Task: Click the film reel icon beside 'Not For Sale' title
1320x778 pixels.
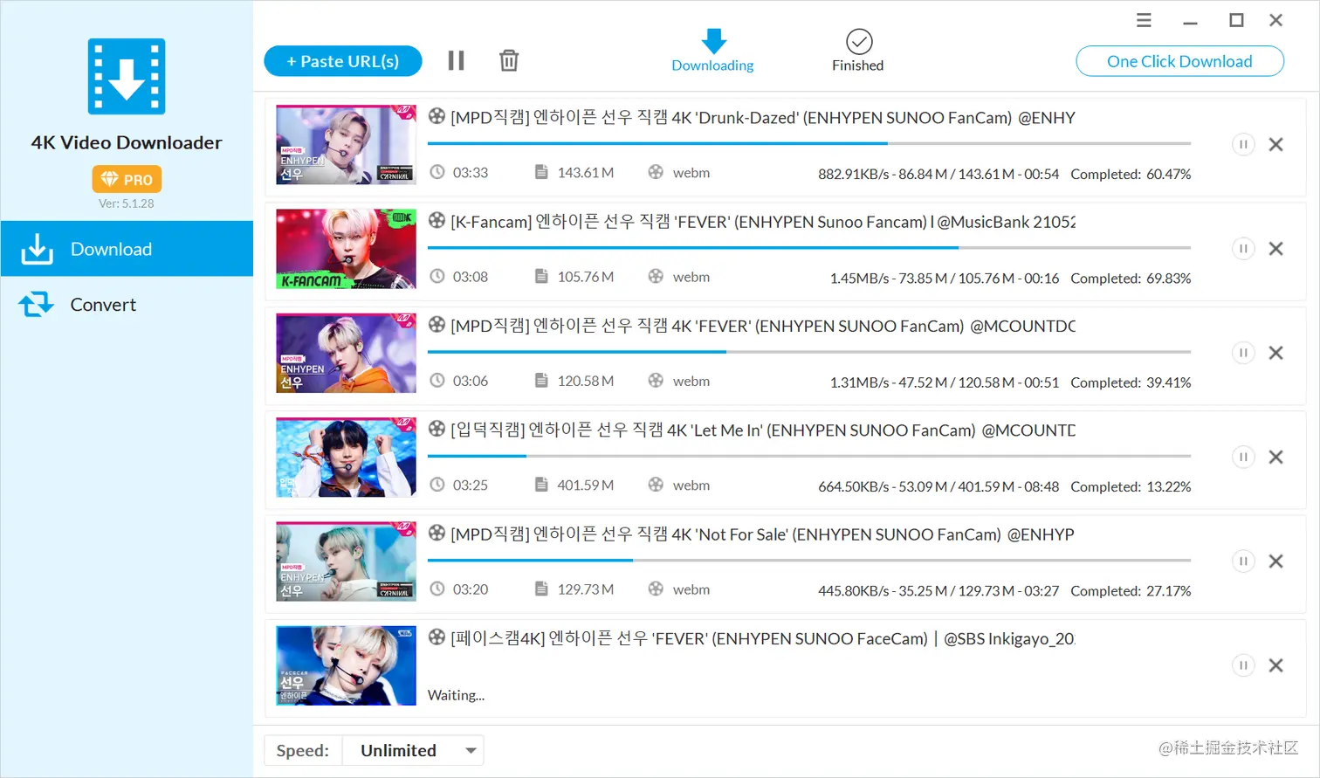Action: pyautogui.click(x=437, y=533)
